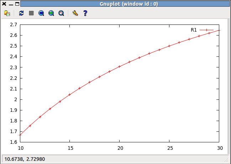Click the Replot refresh icon
The height and width of the screenshot is (164, 231).
point(21,13)
